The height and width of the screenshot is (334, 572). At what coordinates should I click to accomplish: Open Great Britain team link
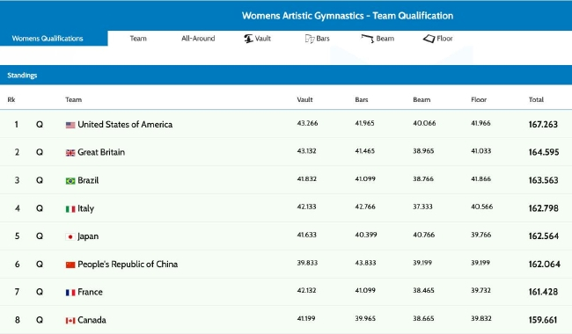(101, 152)
